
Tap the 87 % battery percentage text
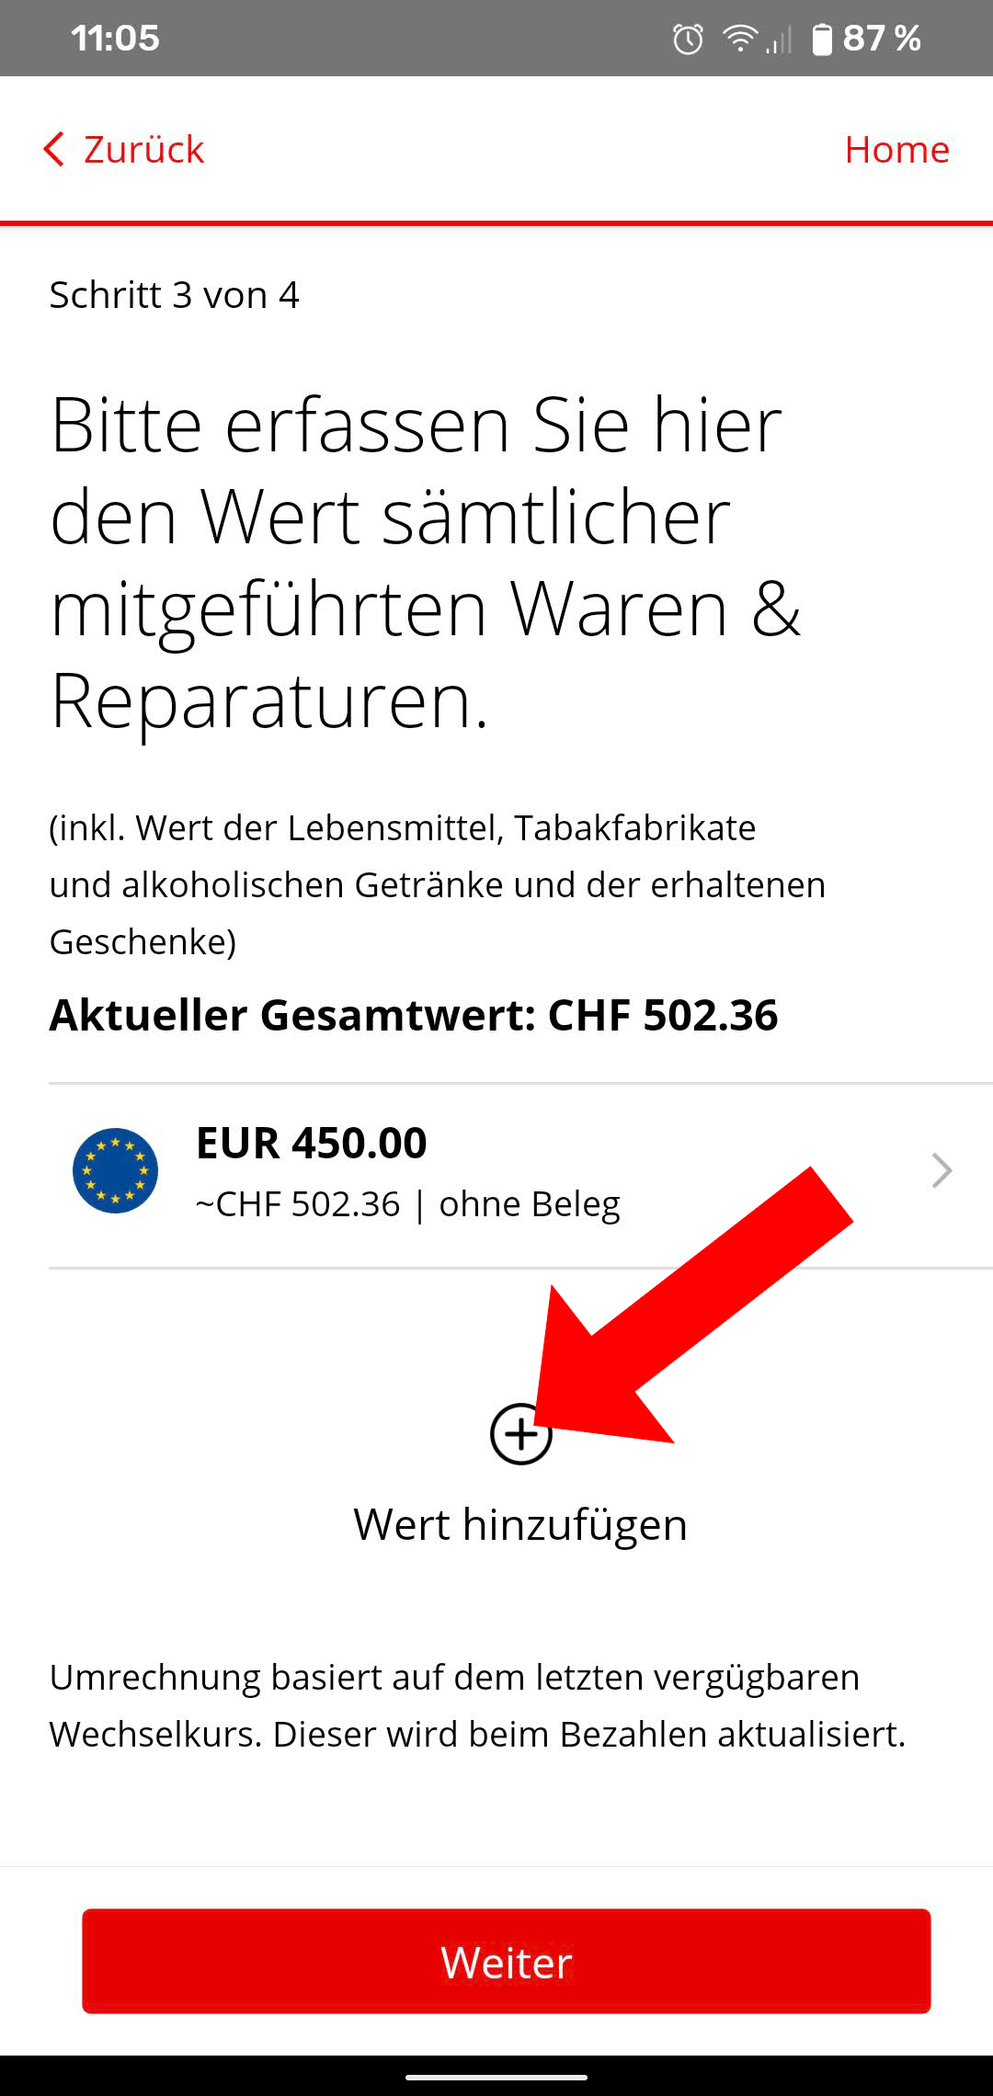882,39
